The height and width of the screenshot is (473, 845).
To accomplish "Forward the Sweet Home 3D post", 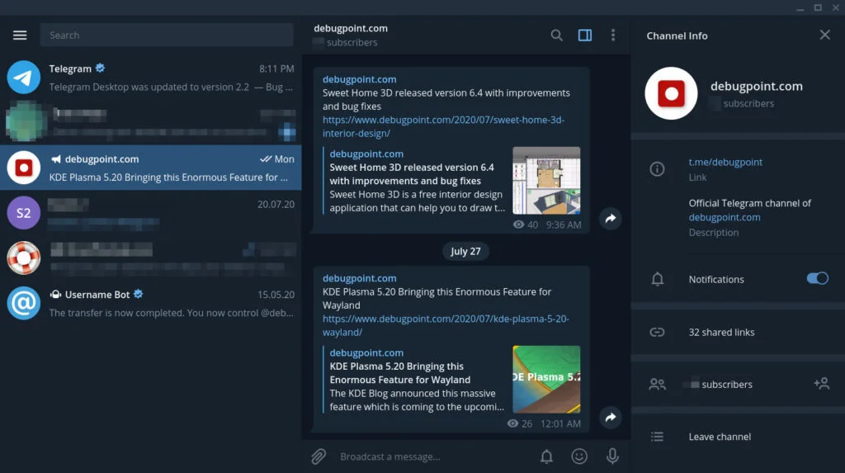I will (610, 219).
